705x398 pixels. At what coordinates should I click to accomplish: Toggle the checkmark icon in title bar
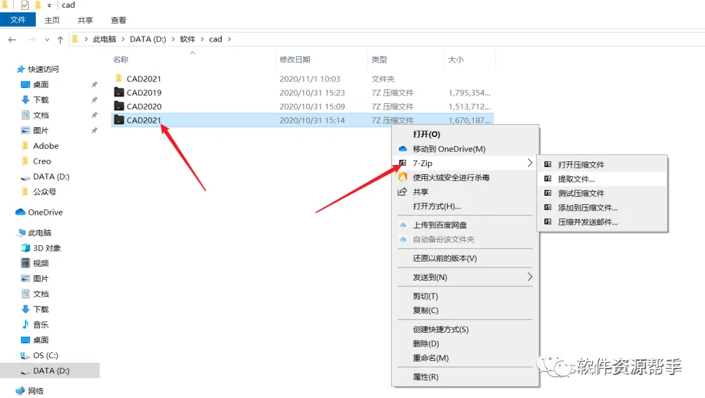pyautogui.click(x=25, y=5)
